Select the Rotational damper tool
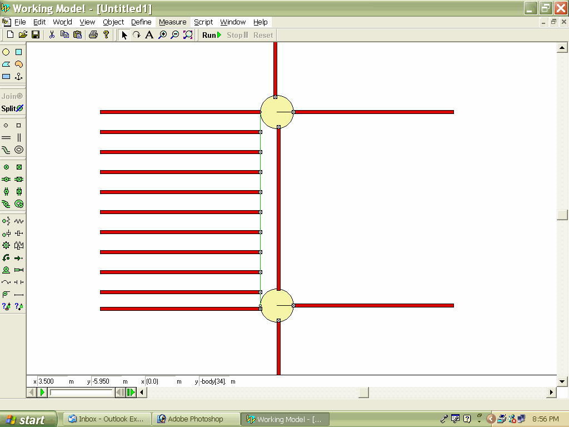The height and width of the screenshot is (427, 569). point(6,233)
